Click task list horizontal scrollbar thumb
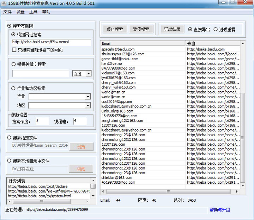The height and width of the screenshot is (220, 254). pyautogui.click(x=42, y=201)
